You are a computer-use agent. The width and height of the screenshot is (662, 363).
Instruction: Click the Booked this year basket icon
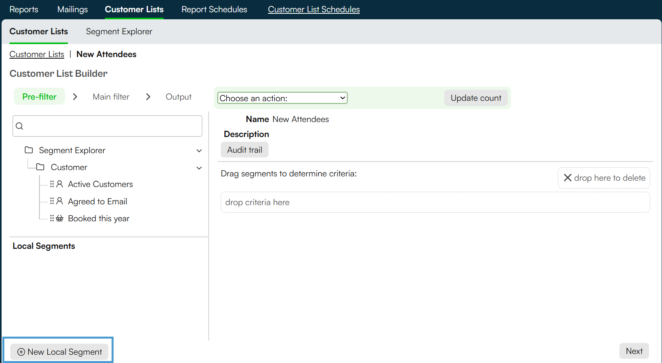(x=60, y=218)
